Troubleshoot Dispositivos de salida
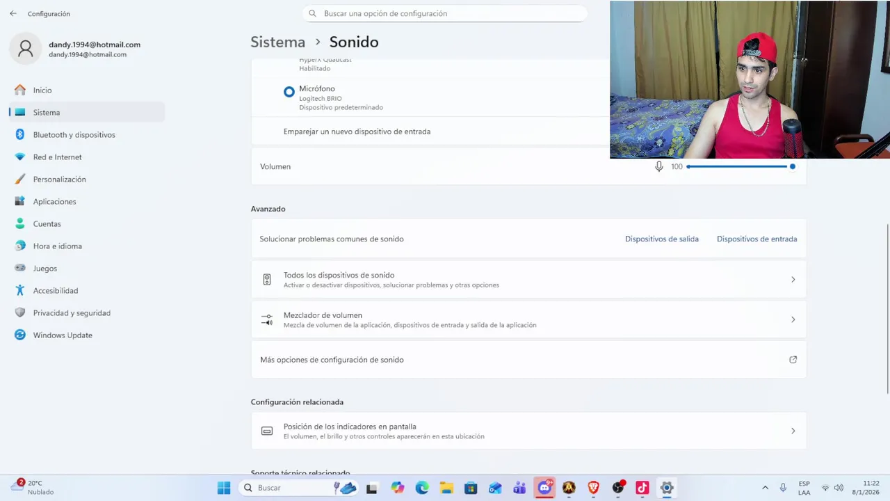890x501 pixels. pos(662,239)
